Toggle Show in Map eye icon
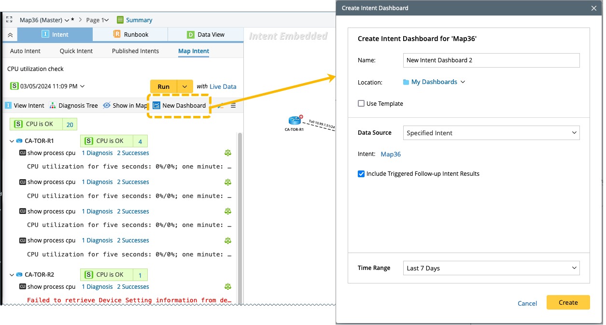Viewport: 606px width, 325px height. click(x=107, y=105)
